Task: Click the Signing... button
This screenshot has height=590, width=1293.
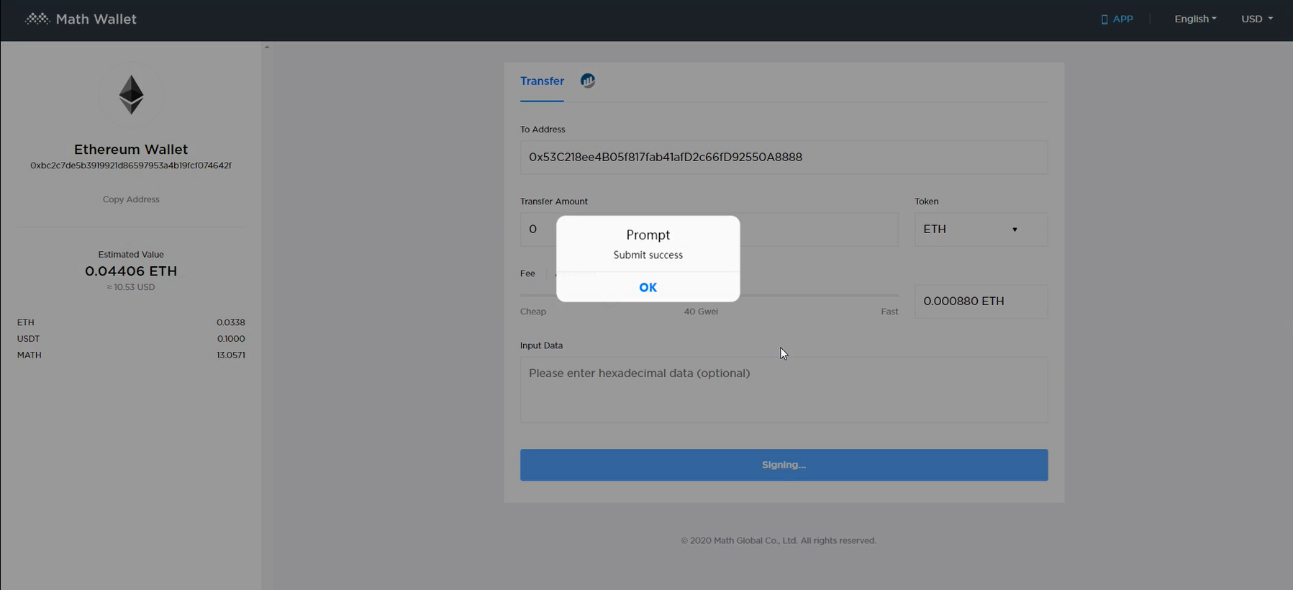Action: coord(784,465)
